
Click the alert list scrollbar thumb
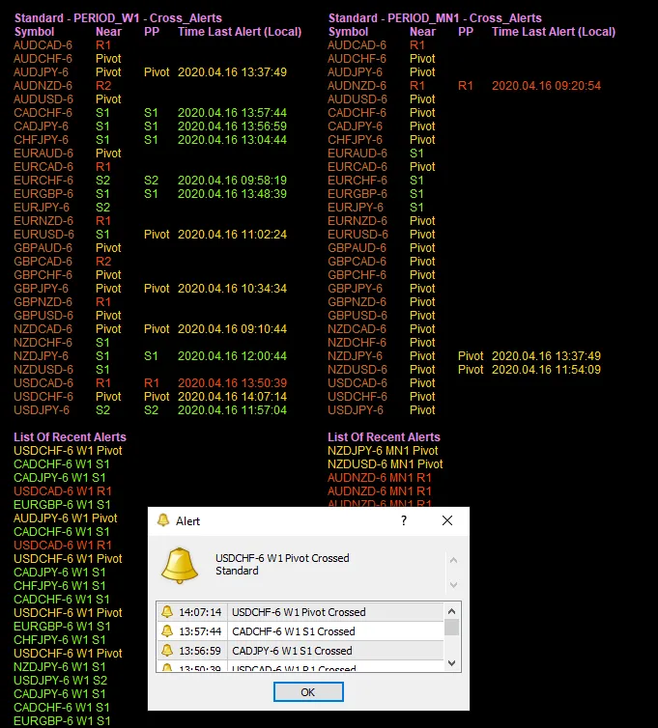click(451, 628)
